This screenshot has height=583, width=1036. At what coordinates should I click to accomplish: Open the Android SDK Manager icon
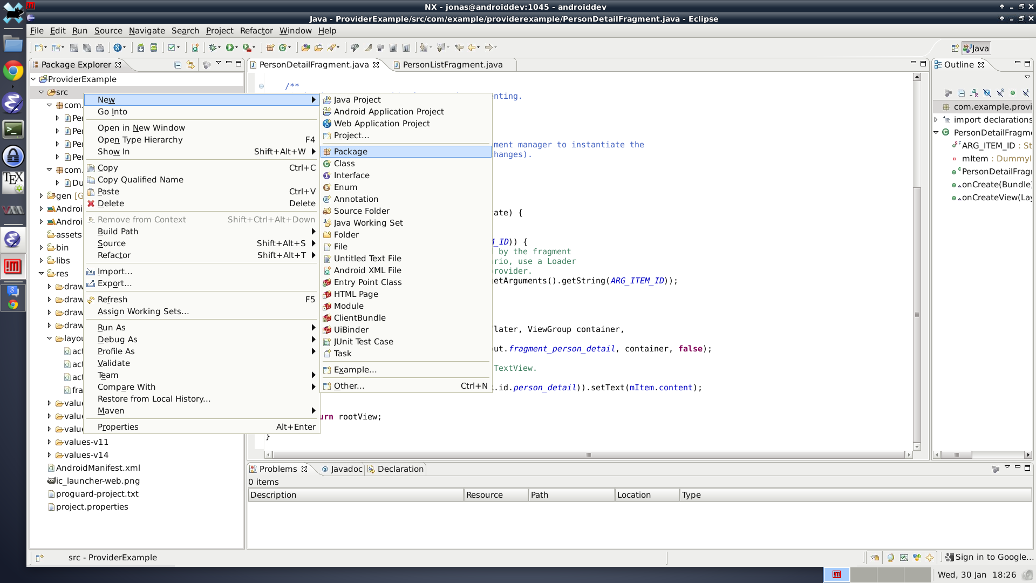(x=141, y=48)
